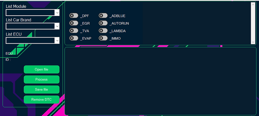The width and height of the screenshot is (259, 116).
Task: Enable the _TVA switch
Action: click(x=74, y=31)
